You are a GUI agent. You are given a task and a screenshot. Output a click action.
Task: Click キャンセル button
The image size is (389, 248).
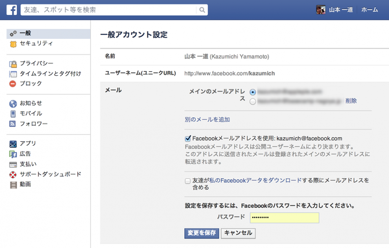[x=238, y=233]
